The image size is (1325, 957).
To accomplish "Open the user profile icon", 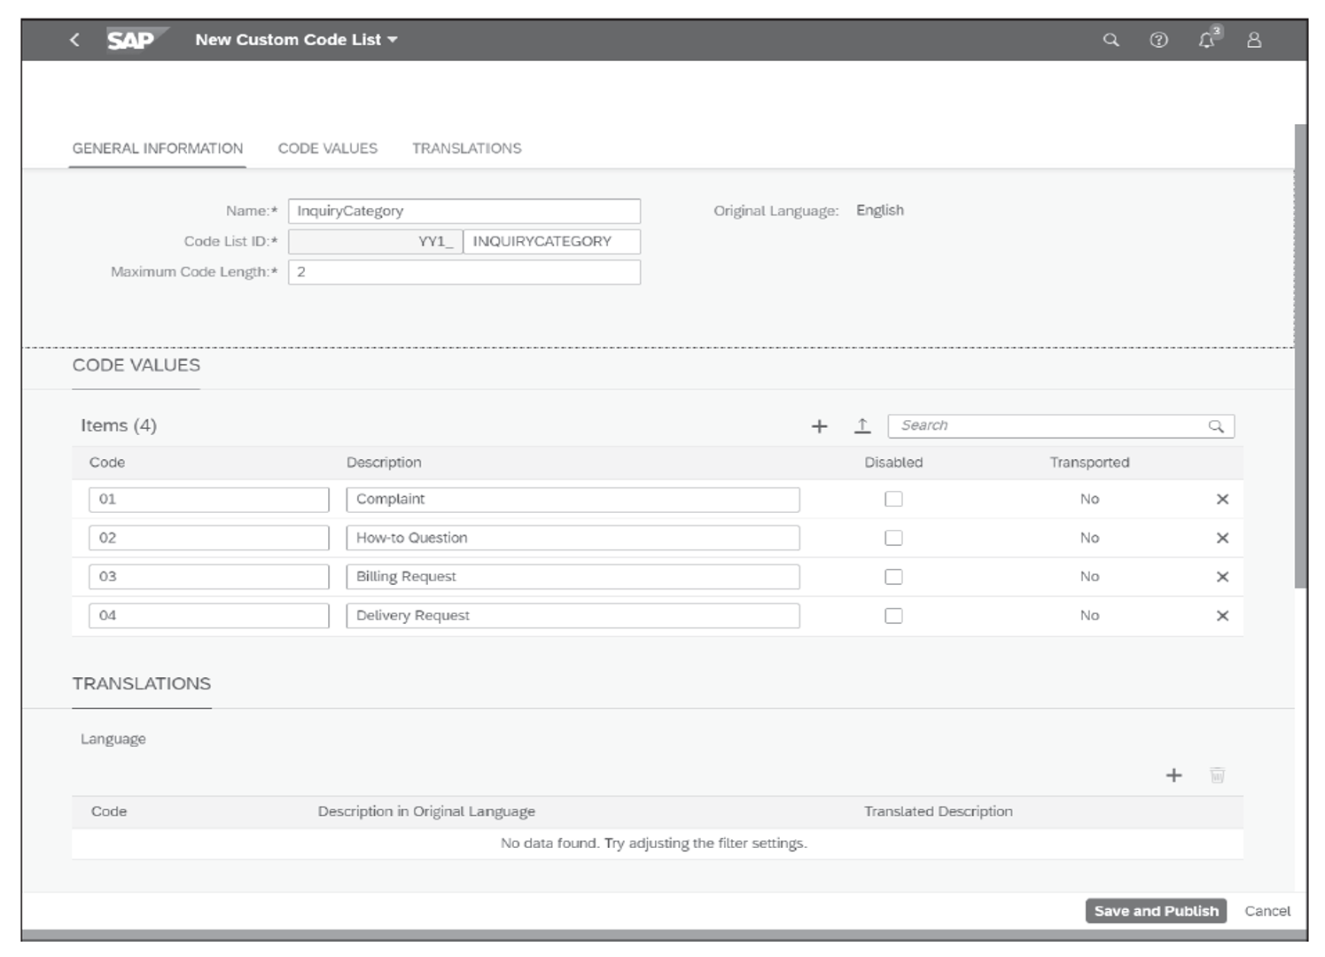I will [x=1254, y=40].
